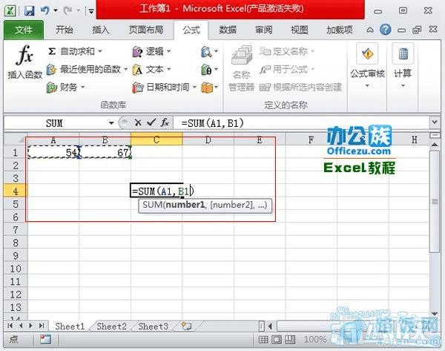Image resolution: width=445 pixels, height=351 pixels.
Task: Open the More Functions menu
Action: (209, 87)
